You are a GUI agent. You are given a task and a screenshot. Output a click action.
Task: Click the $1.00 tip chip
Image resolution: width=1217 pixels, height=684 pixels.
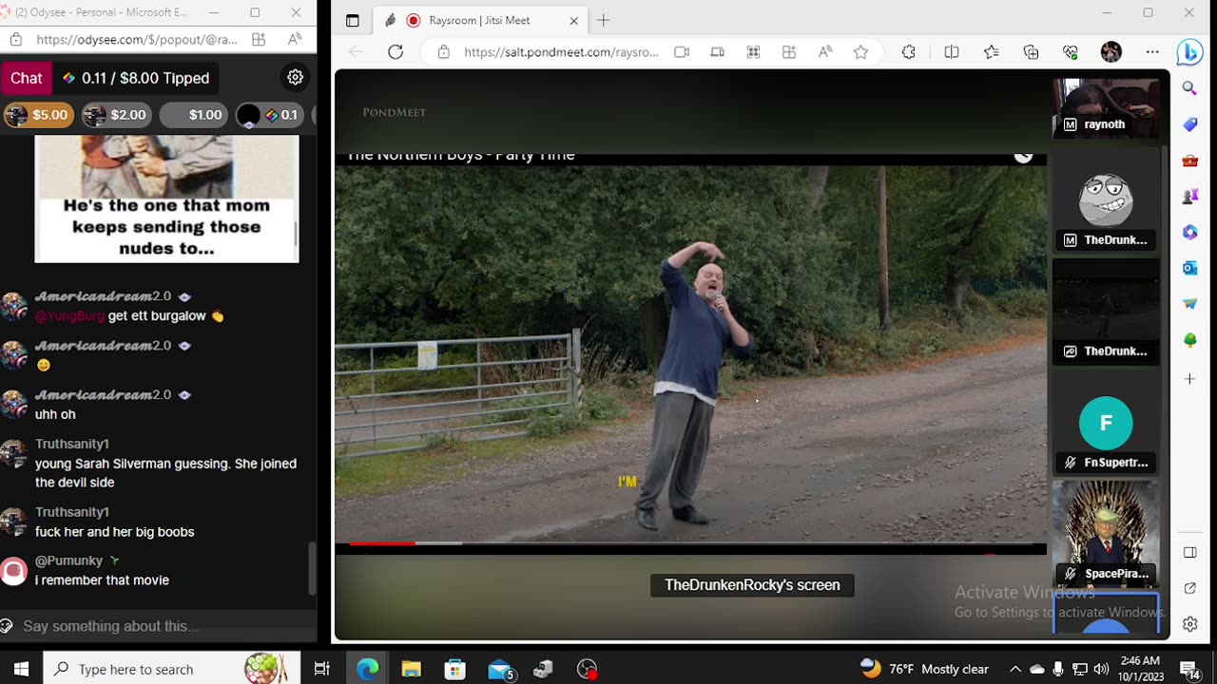[194, 115]
